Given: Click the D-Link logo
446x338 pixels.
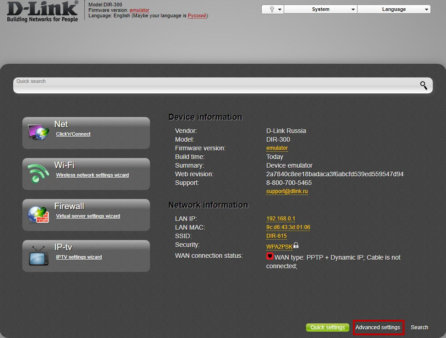Looking at the screenshot, I should tap(42, 11).
